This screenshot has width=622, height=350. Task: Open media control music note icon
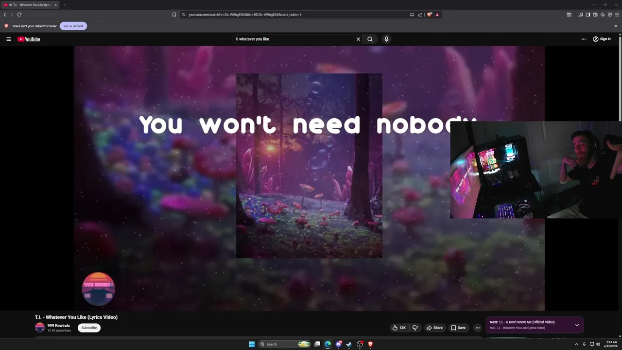pyautogui.click(x=580, y=15)
